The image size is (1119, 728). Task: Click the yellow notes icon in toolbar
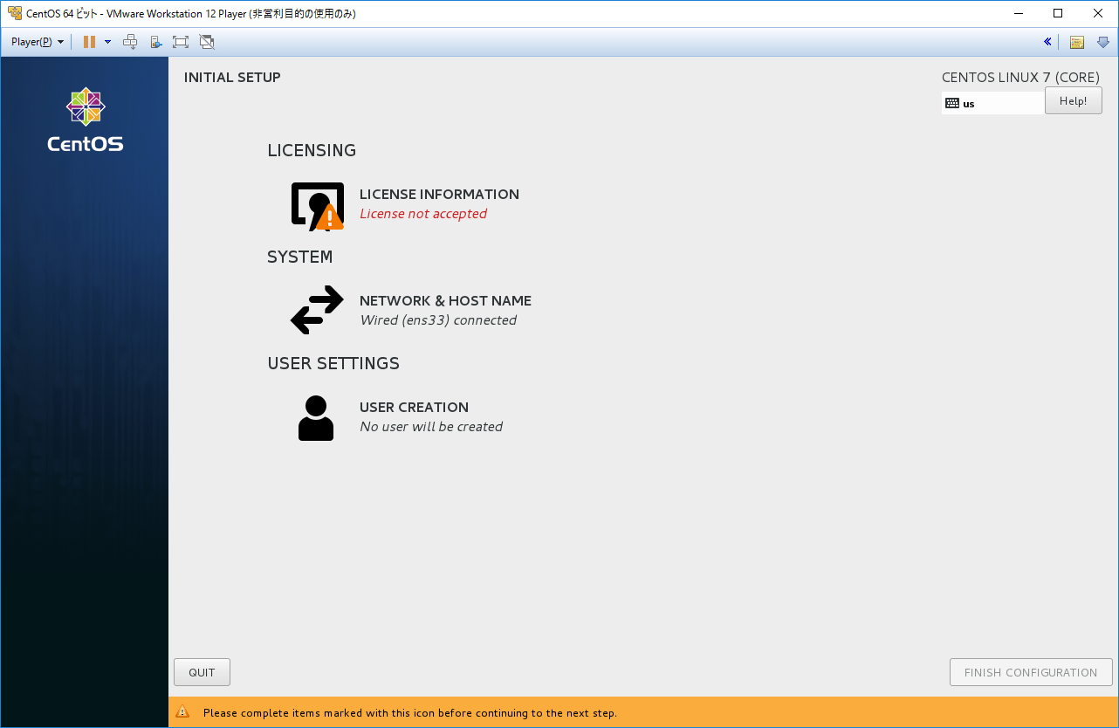pos(1077,42)
